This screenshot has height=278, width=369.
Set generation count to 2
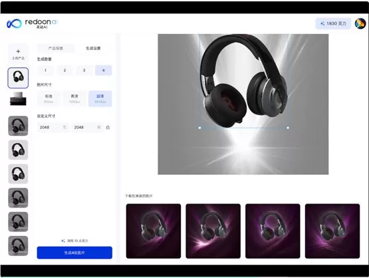64,70
